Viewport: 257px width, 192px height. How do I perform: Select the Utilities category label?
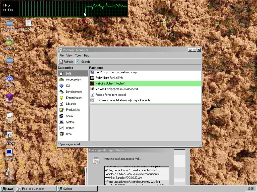point(70,128)
